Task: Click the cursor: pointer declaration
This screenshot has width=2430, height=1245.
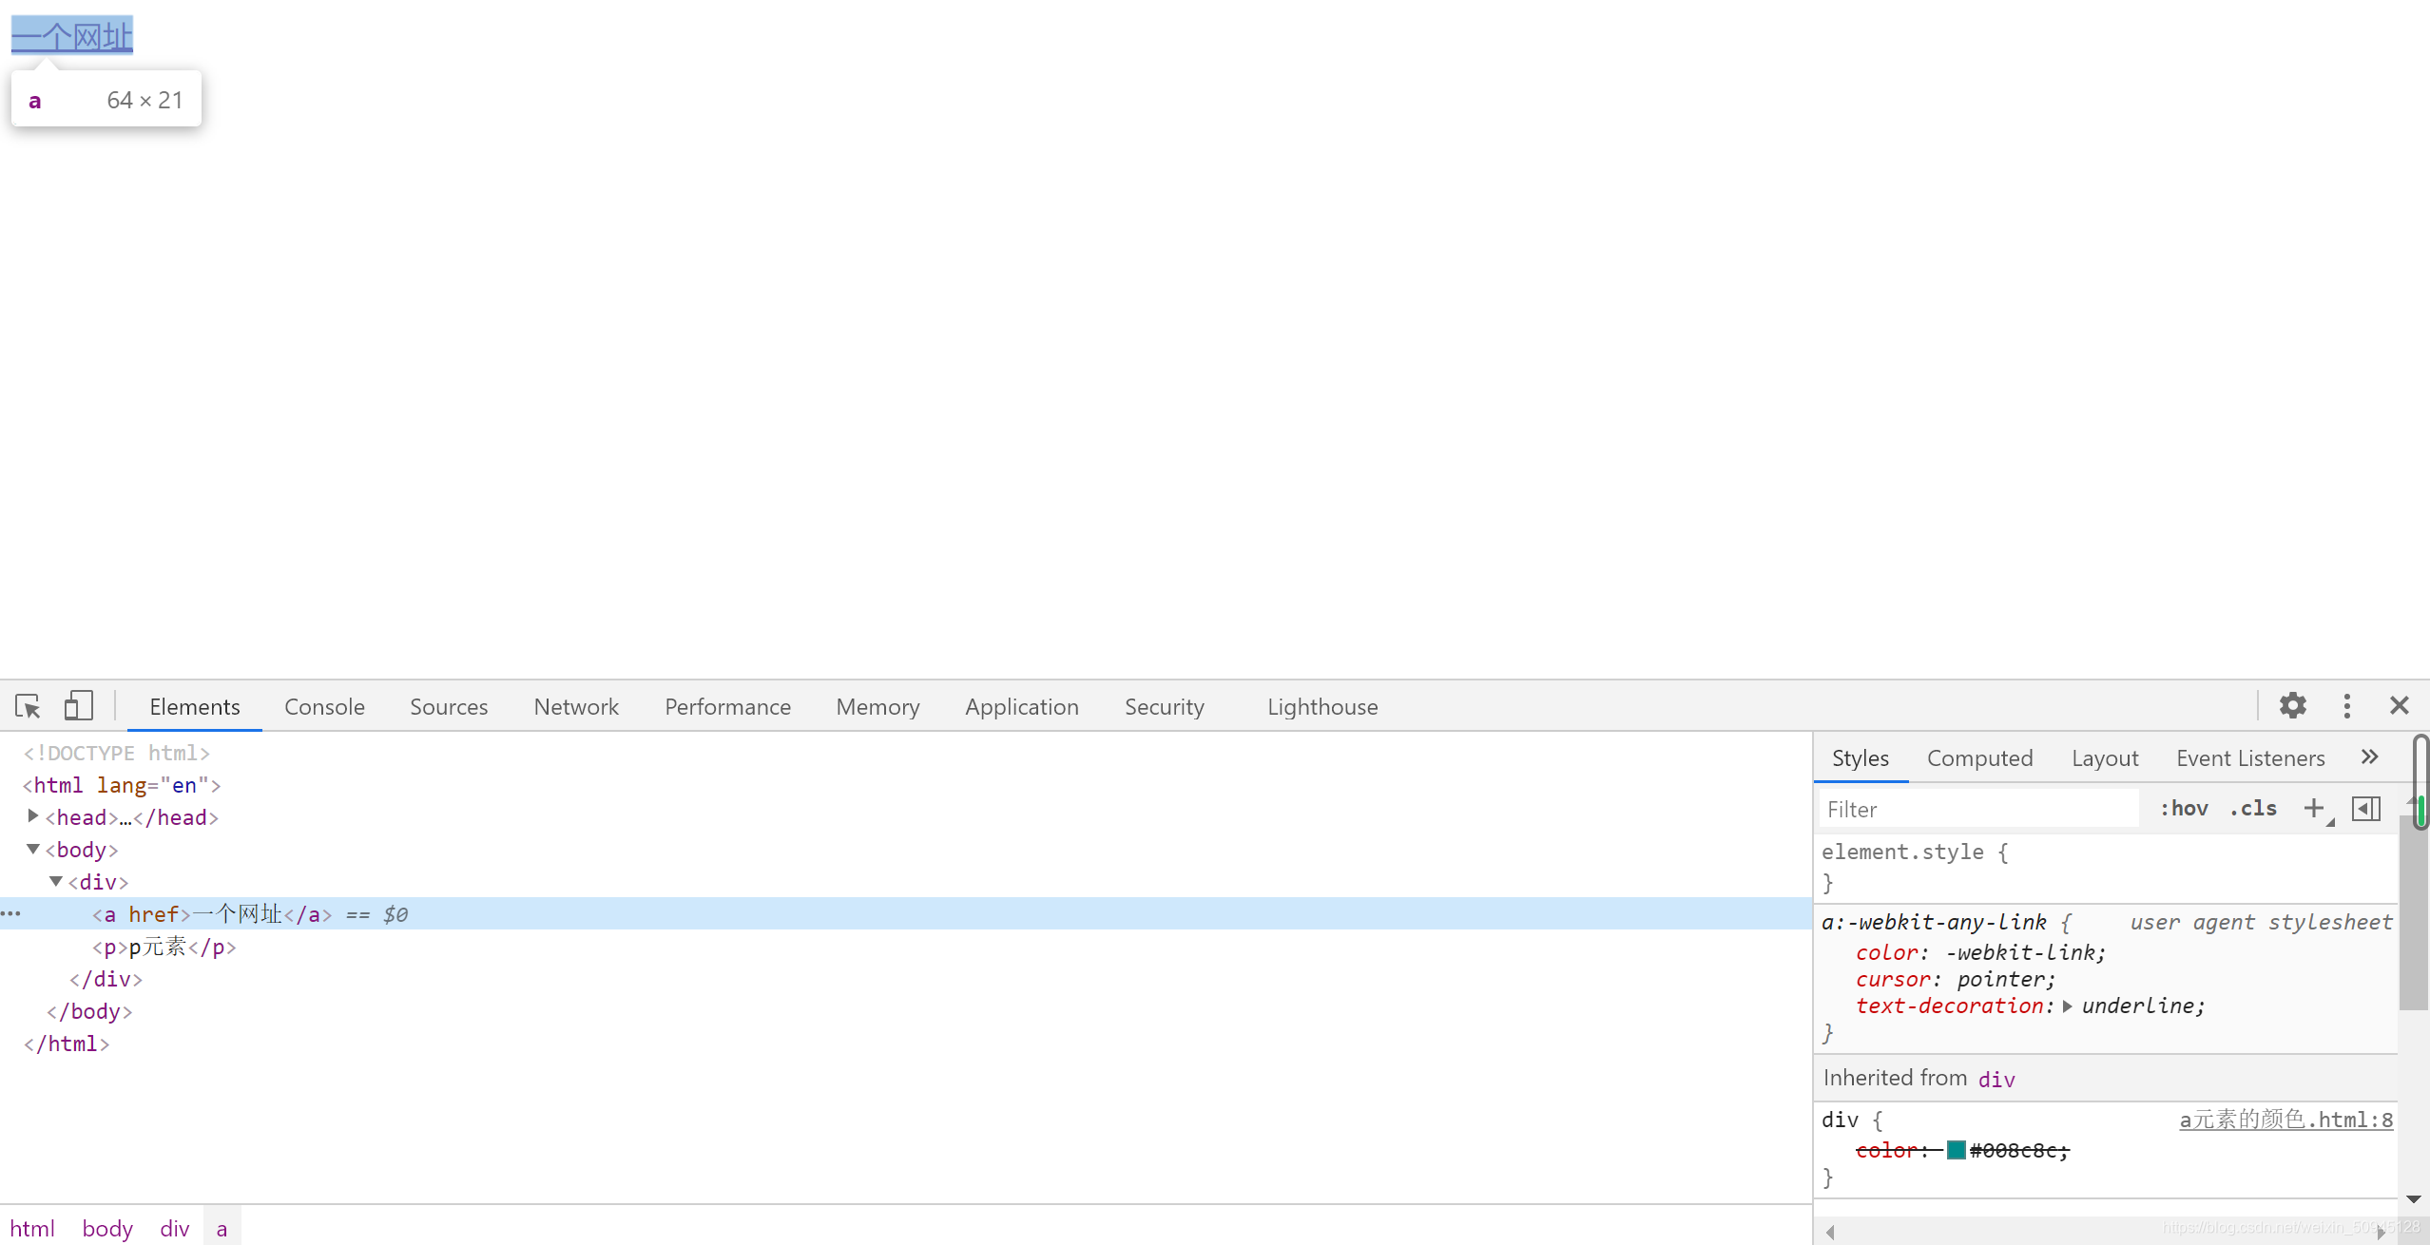Action: coord(1956,979)
